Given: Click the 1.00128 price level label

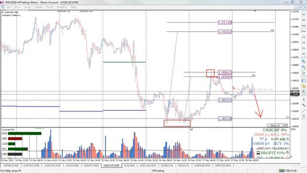Looking at the screenshot, I should coord(225,119).
